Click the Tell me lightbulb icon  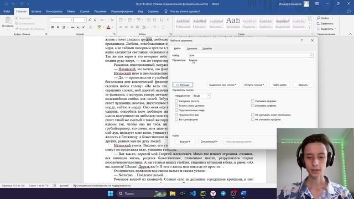(x=166, y=11)
